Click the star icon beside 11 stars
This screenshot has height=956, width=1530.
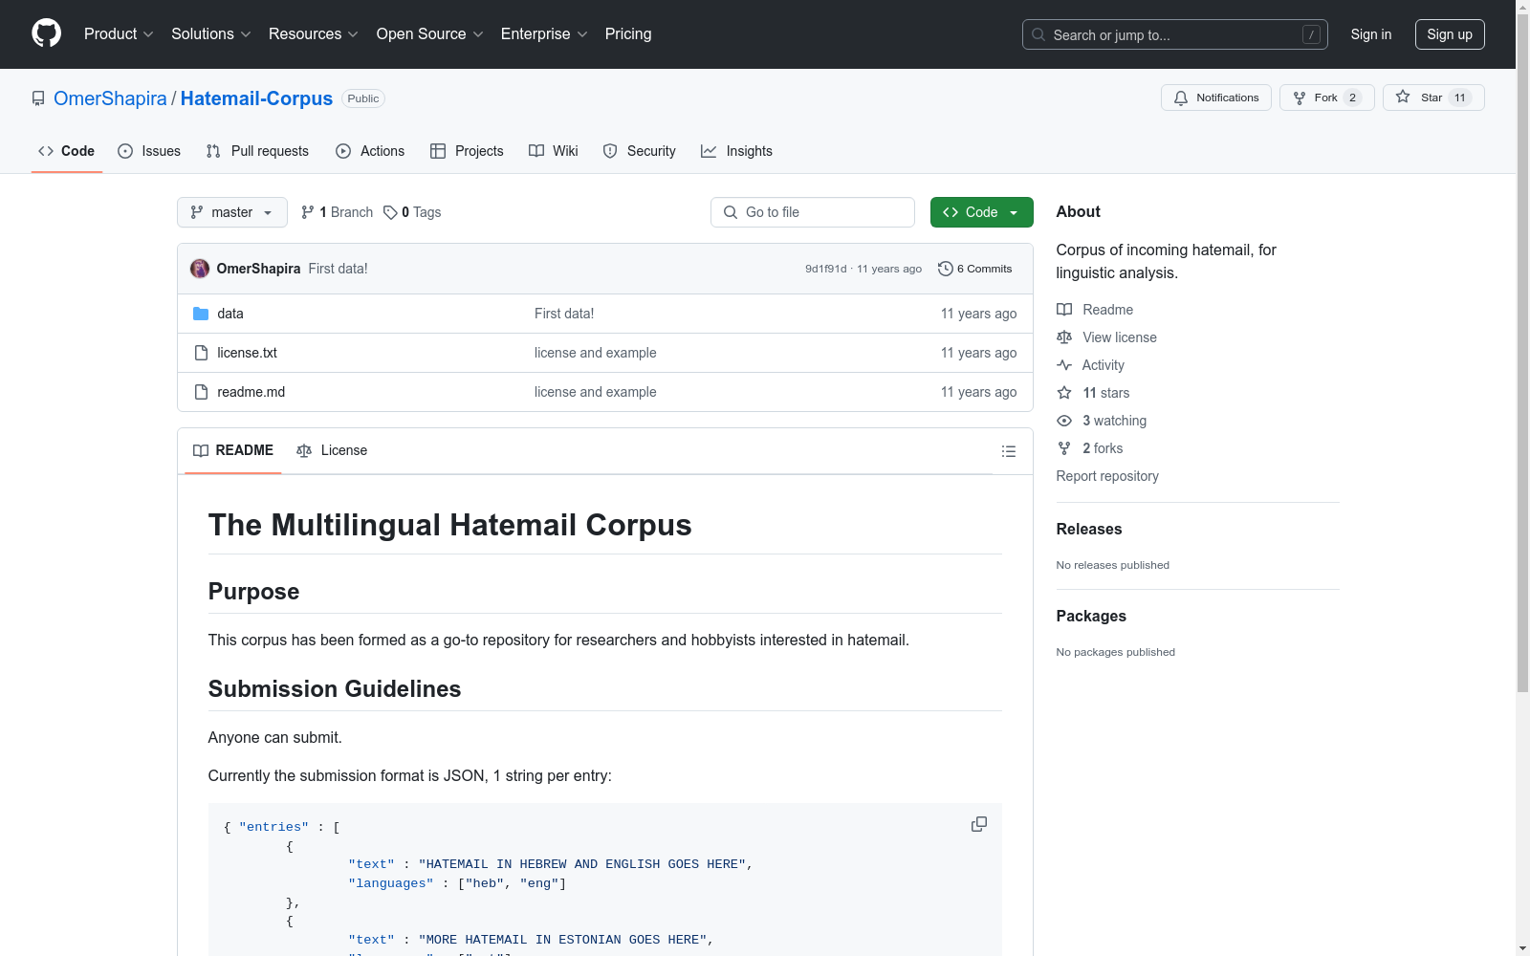(1064, 393)
